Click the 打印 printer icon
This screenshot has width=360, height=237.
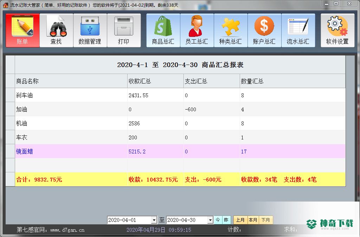coord(124,30)
